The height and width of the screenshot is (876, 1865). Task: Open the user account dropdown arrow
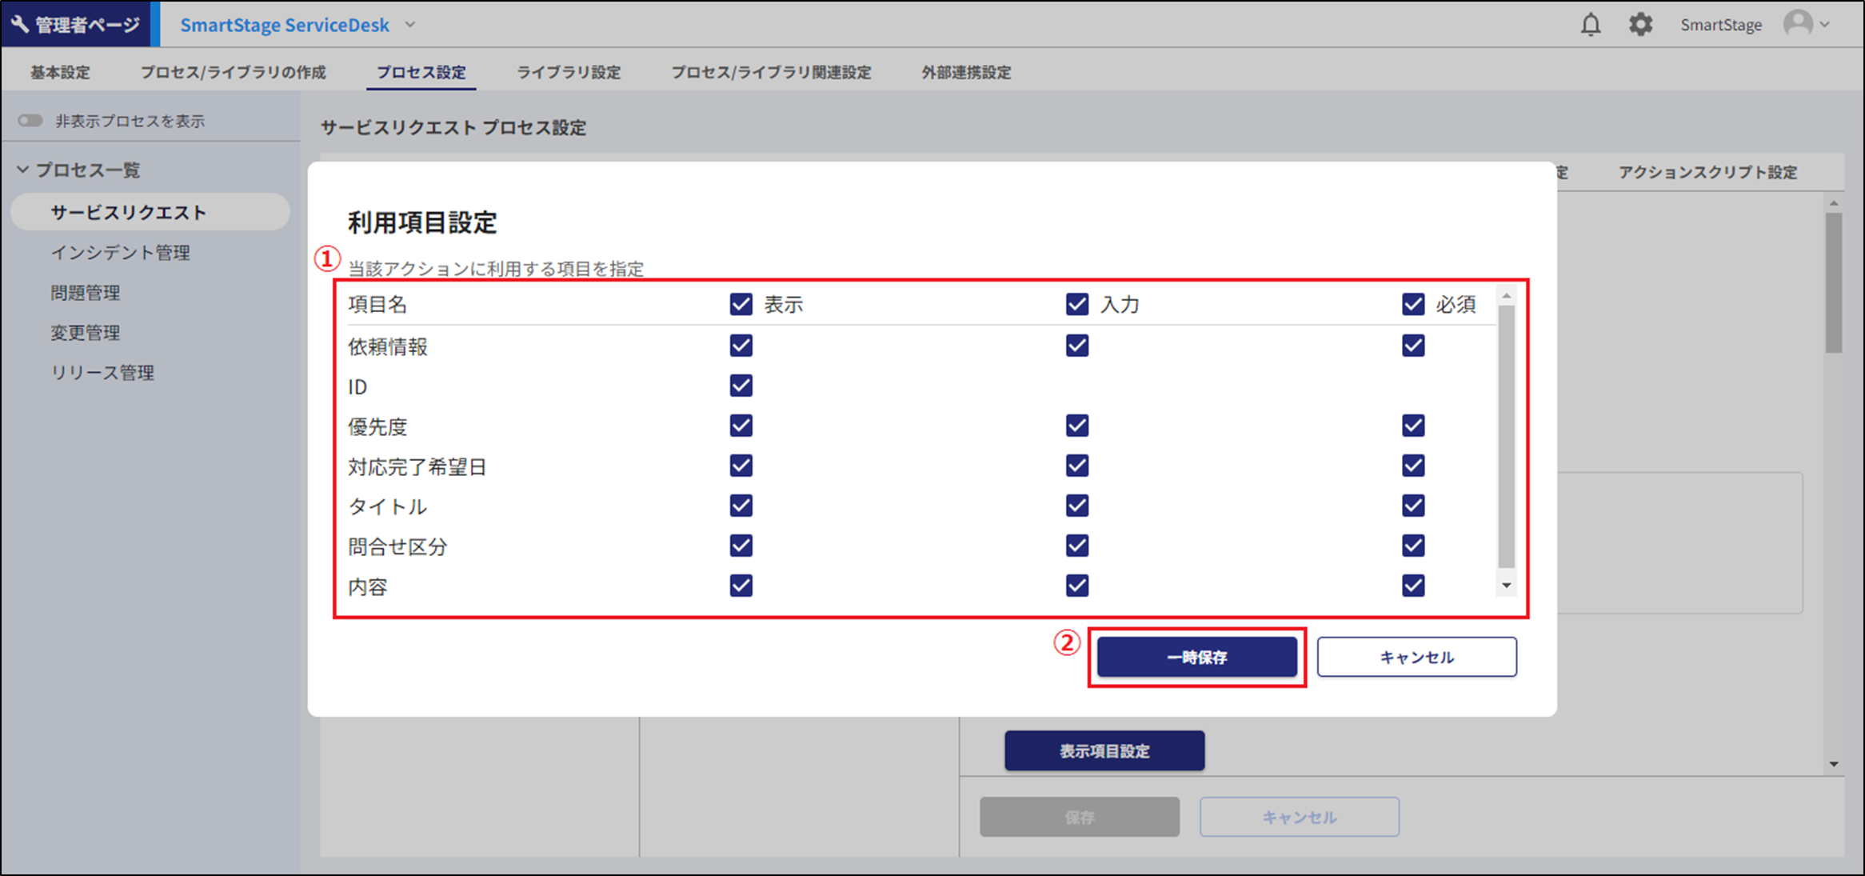[1825, 25]
